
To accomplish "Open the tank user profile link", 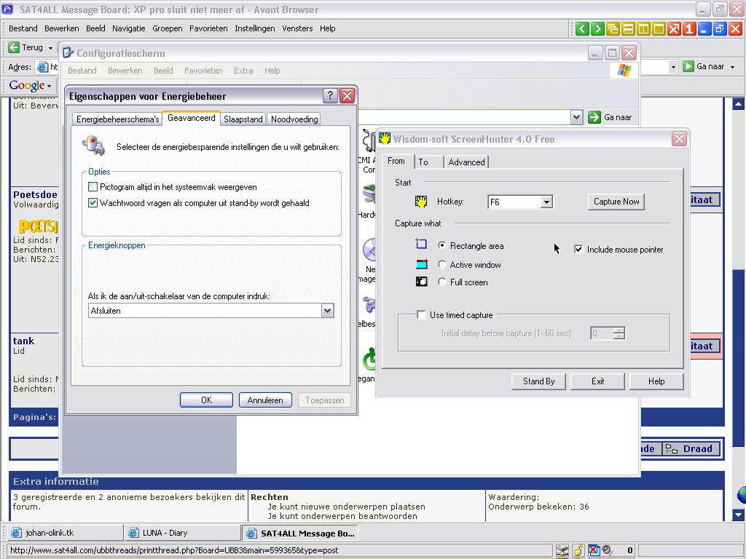I will tap(23, 341).
